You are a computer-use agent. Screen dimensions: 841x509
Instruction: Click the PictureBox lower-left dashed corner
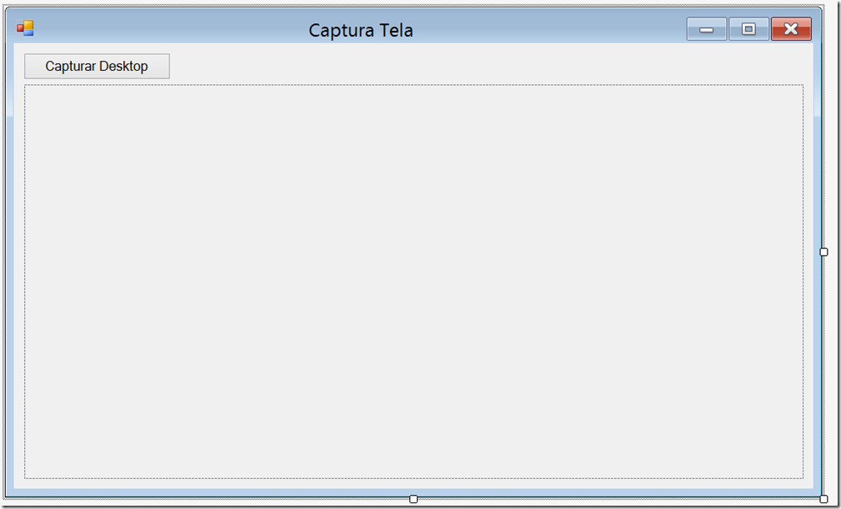coord(25,478)
